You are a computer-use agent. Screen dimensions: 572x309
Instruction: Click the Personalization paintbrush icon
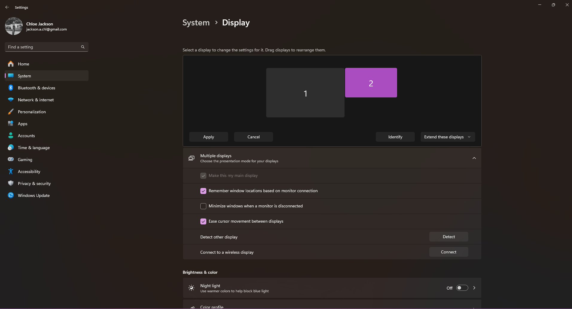click(11, 111)
